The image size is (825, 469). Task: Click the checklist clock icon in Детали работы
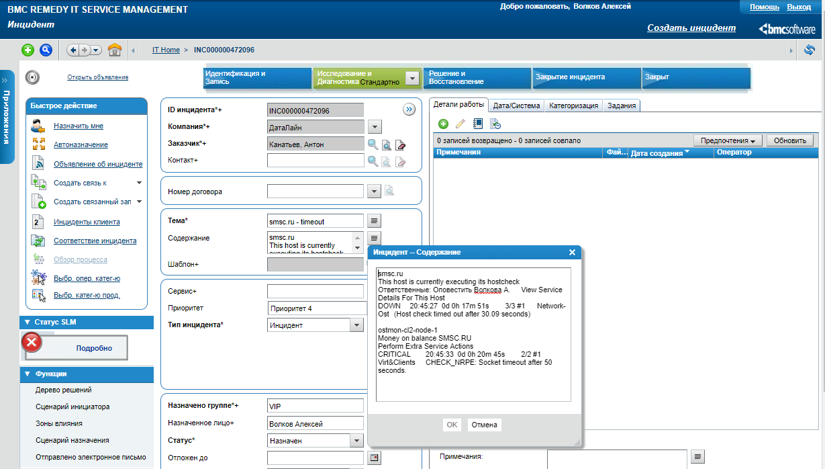coord(495,124)
